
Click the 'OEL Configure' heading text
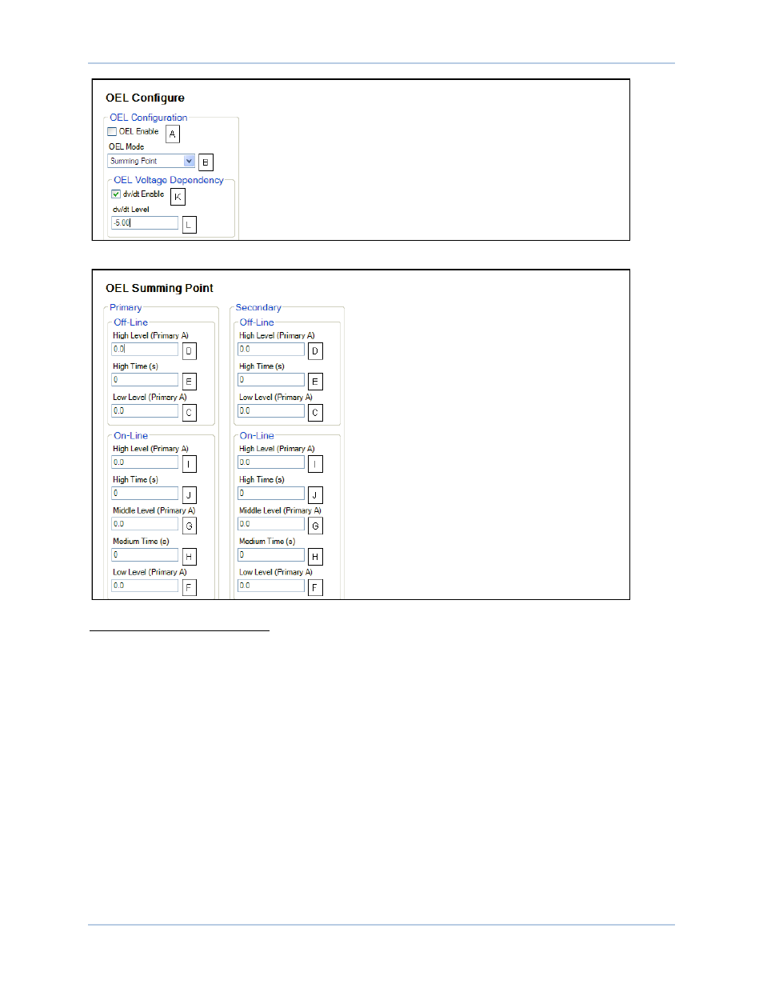tap(145, 98)
